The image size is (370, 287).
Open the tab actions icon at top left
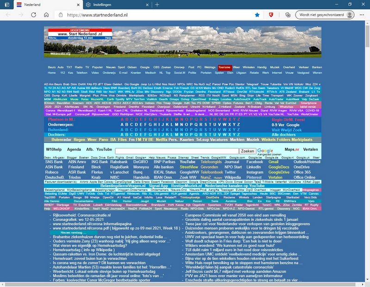[7, 5]
